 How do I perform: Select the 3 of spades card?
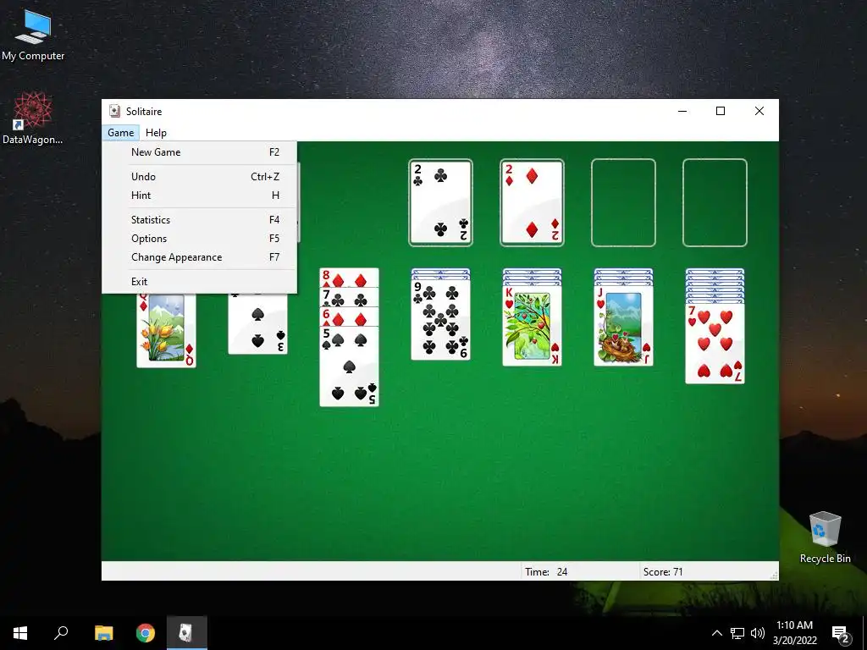pos(257,323)
